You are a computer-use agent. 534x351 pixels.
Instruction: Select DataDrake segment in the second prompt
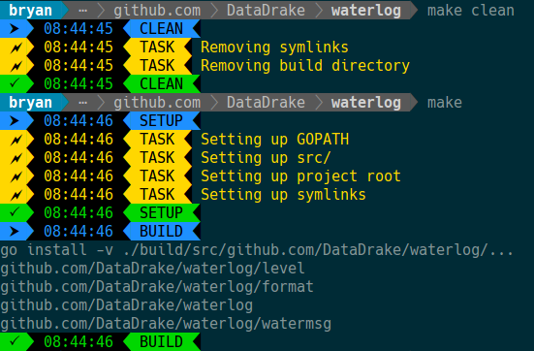click(x=266, y=102)
